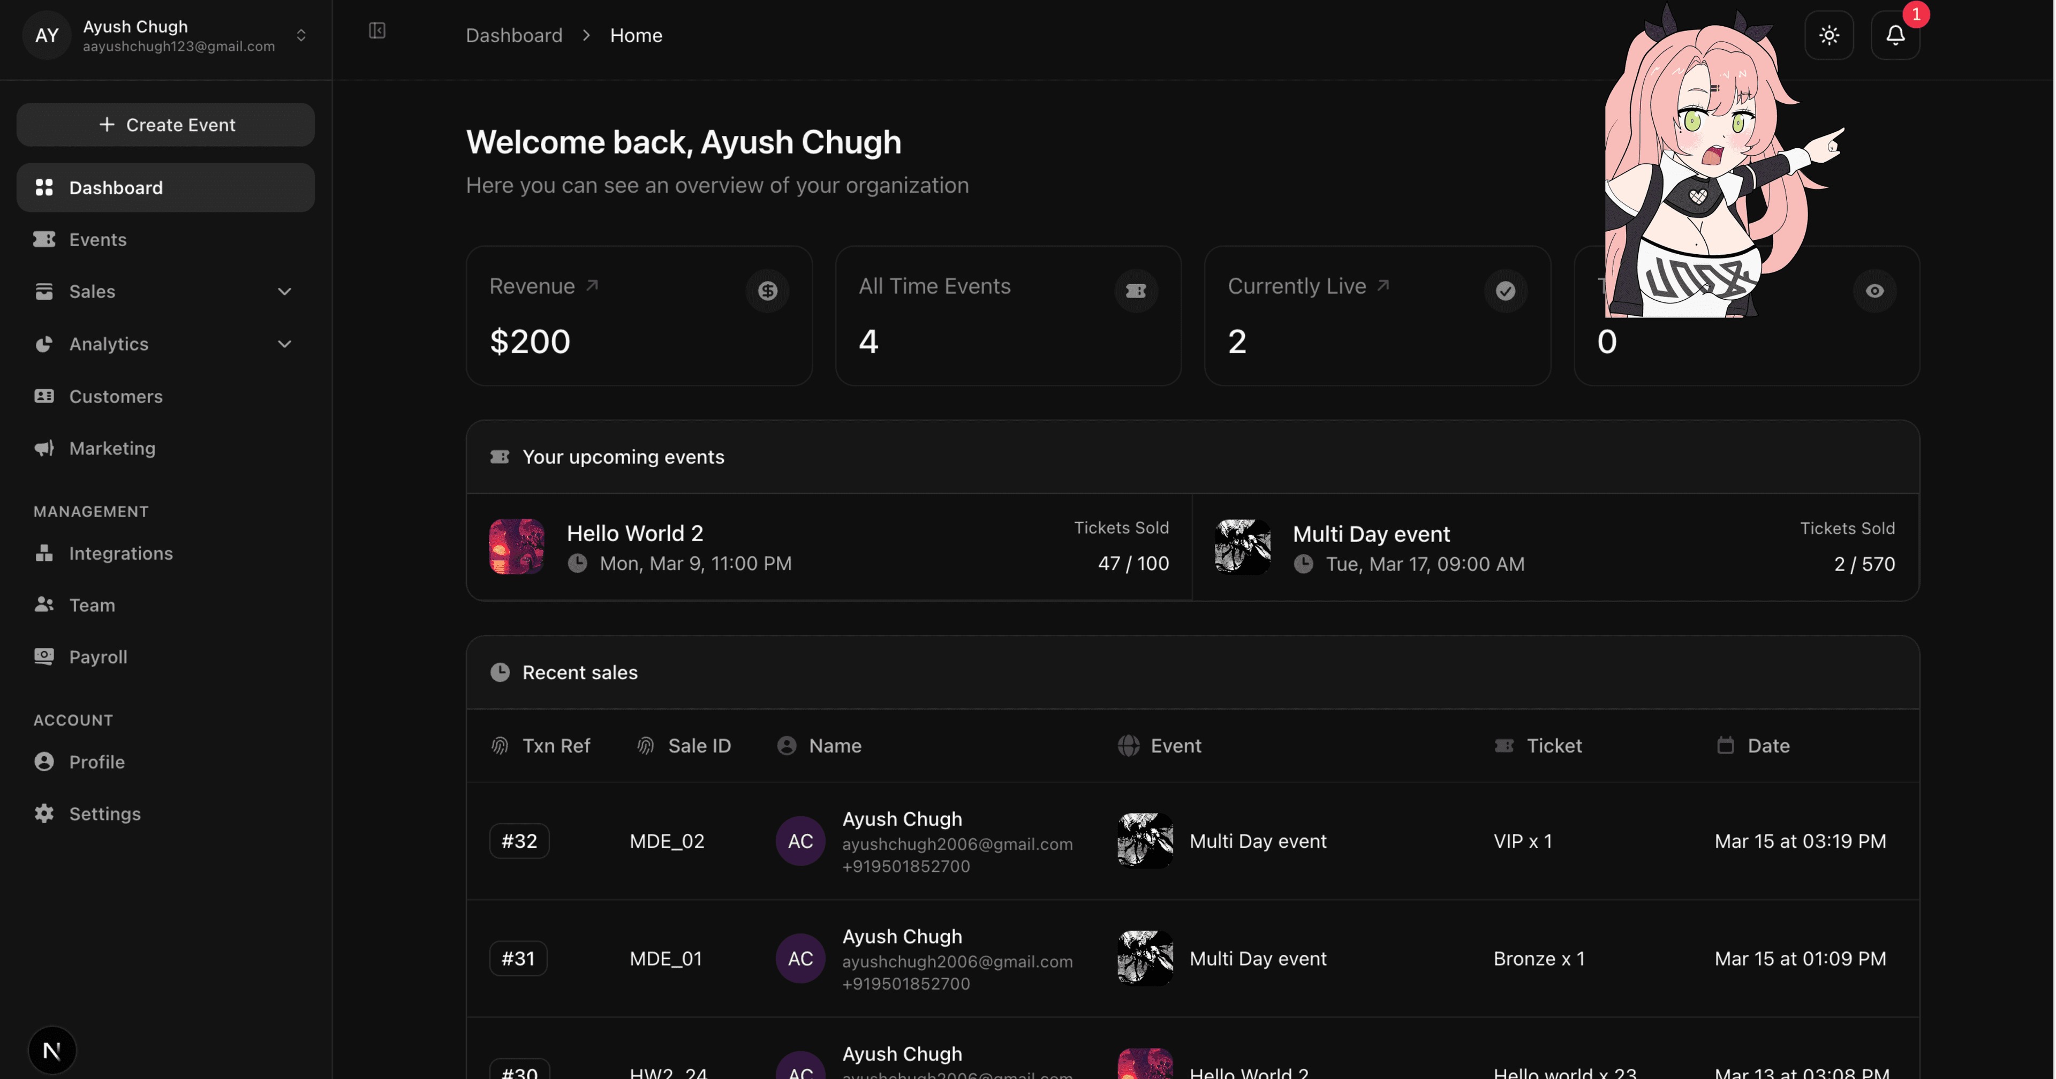Check the 47/100 tickets sold counter for Hello World 2

click(x=1132, y=563)
